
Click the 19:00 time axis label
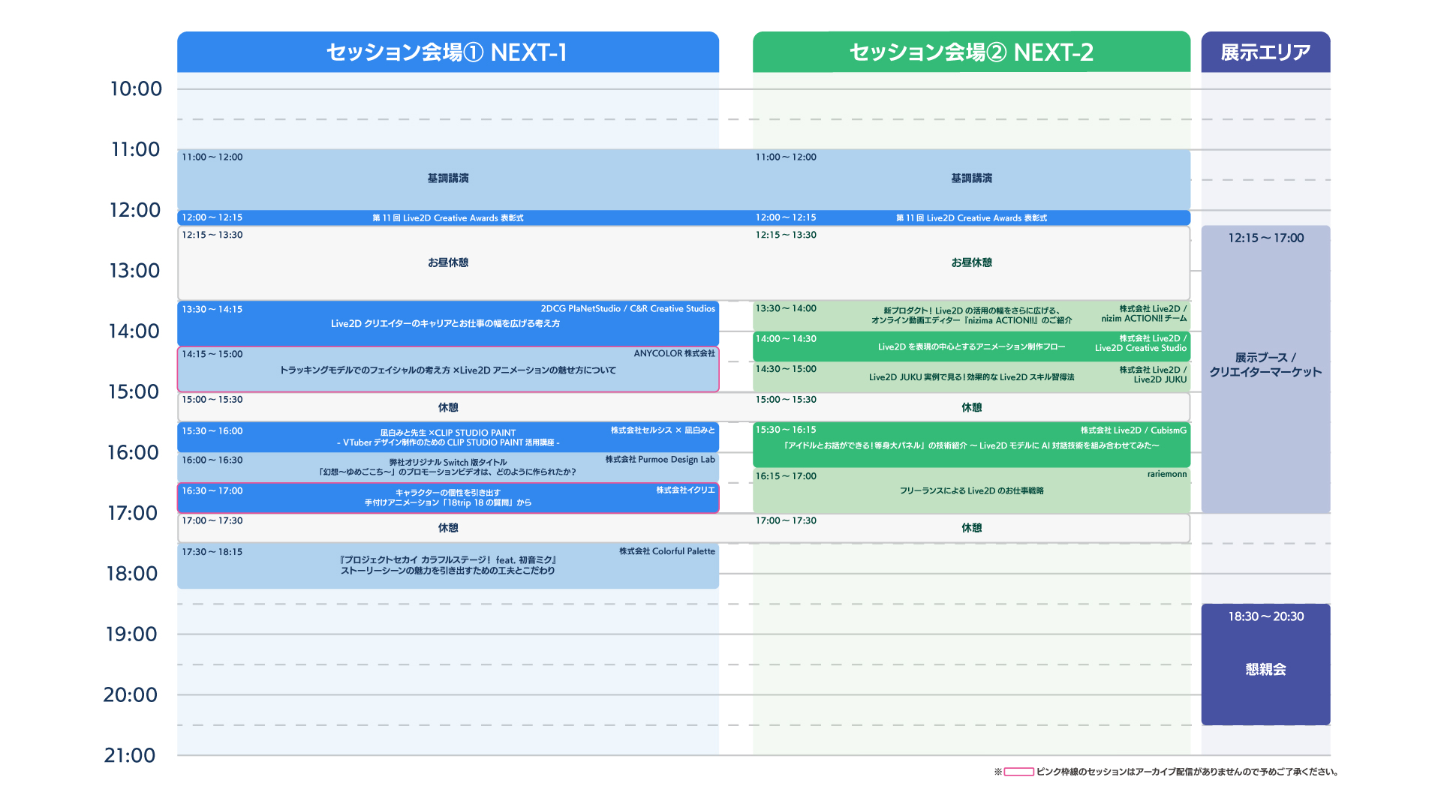131,634
